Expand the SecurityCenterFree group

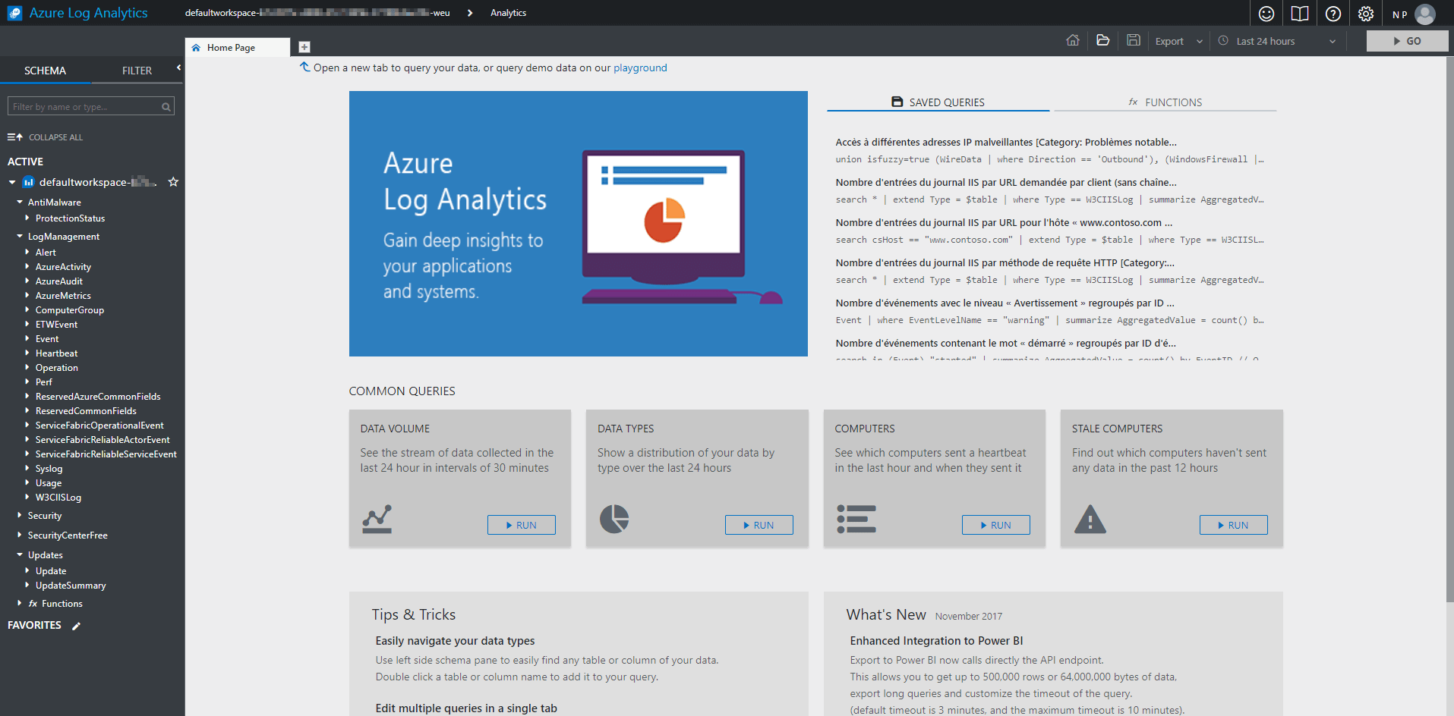point(20,535)
